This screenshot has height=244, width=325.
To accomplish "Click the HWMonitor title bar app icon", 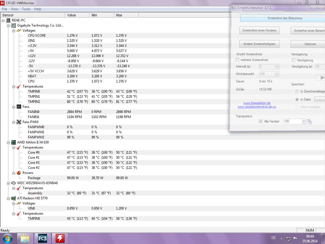I will [x=3, y=3].
